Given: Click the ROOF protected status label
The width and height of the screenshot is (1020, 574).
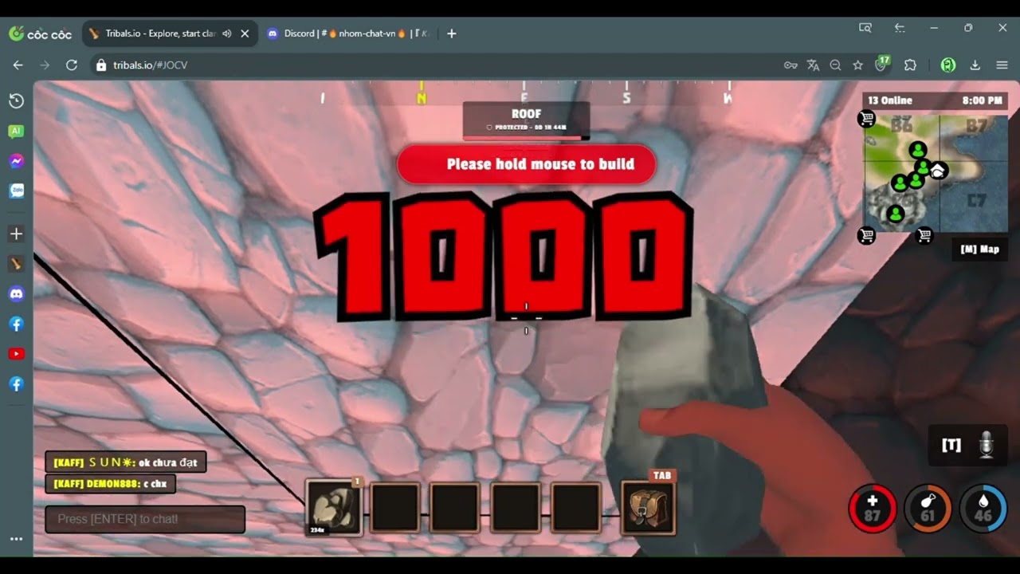Looking at the screenshot, I should click(526, 120).
